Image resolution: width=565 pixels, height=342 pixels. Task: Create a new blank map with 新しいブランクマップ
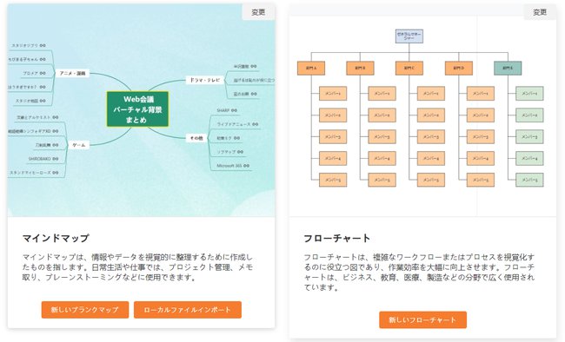click(85, 310)
